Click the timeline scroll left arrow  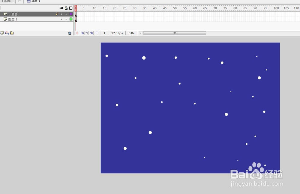pos(141,33)
